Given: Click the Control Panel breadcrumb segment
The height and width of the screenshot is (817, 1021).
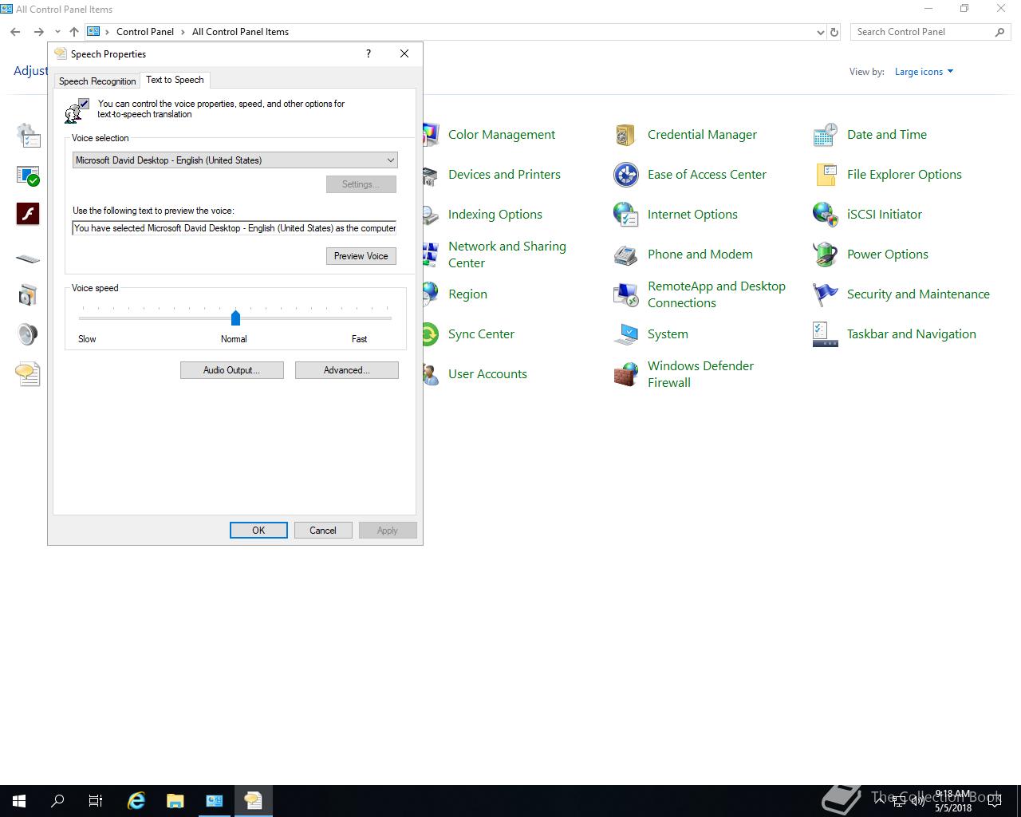Looking at the screenshot, I should point(145,32).
